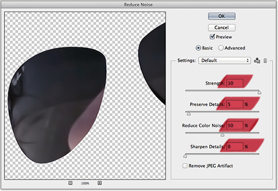Toggle the Preview checkbox

pyautogui.click(x=212, y=37)
